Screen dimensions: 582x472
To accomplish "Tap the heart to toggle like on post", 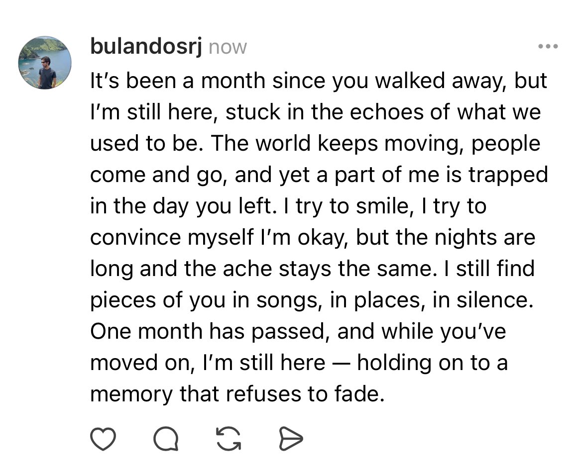I will [x=103, y=439].
